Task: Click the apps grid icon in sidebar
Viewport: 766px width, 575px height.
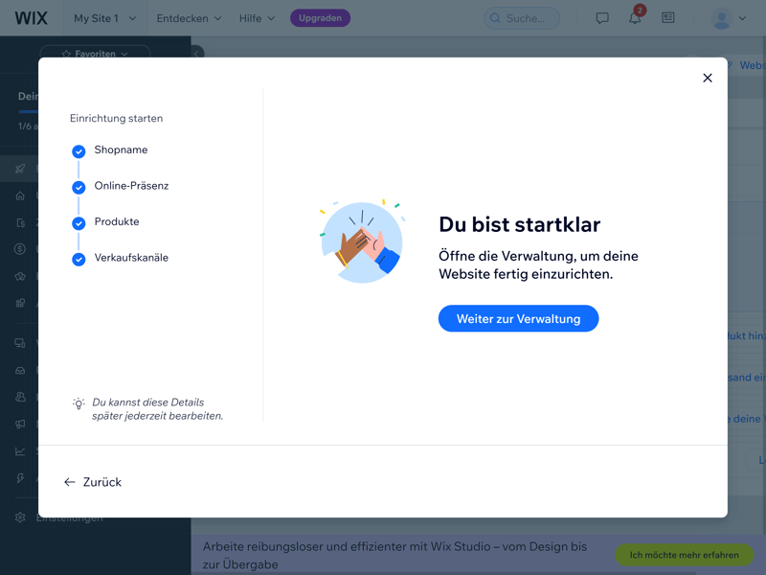Action: pos(20,303)
